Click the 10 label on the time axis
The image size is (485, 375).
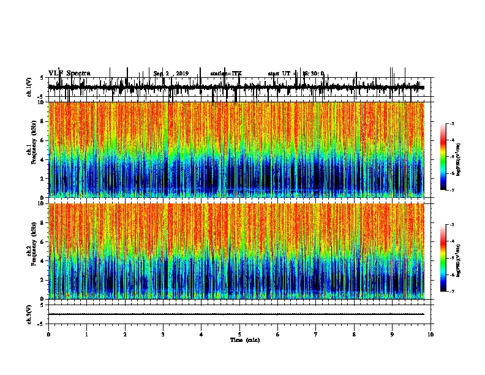pyautogui.click(x=430, y=335)
